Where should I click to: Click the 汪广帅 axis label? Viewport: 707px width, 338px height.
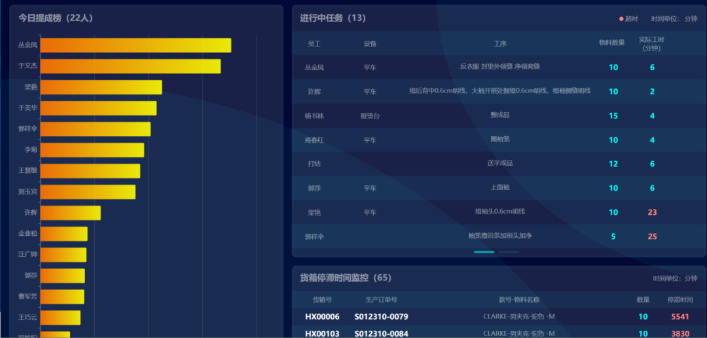(27, 255)
